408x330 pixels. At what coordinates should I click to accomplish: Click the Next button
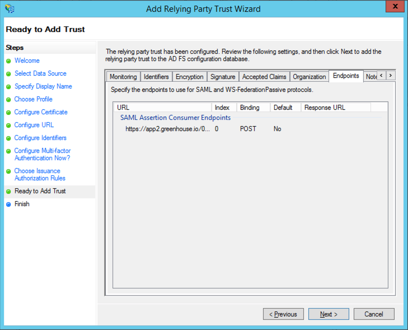(x=329, y=314)
